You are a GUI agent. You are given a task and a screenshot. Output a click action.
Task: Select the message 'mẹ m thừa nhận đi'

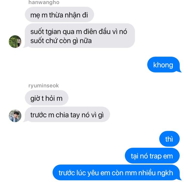[59, 14]
